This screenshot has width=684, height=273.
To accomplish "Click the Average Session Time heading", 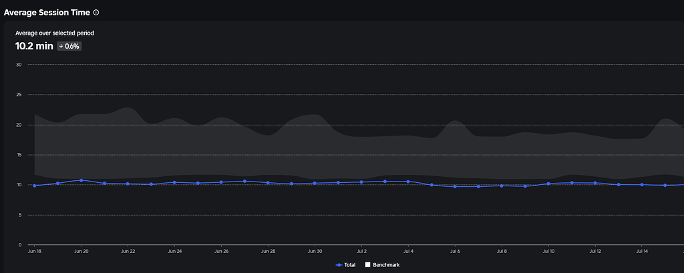I will pos(47,13).
